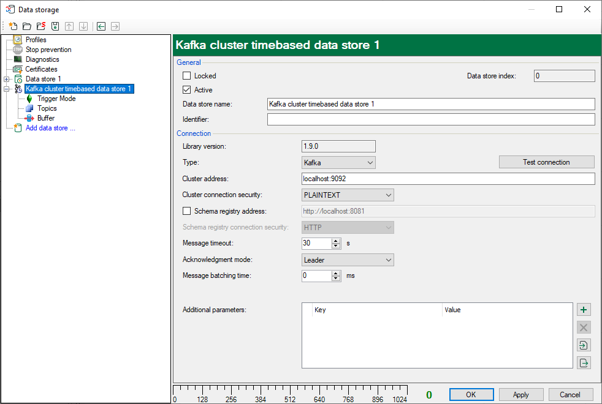The image size is (602, 404).
Task: Expand the Data store 1 tree node
Action: [x=6, y=79]
